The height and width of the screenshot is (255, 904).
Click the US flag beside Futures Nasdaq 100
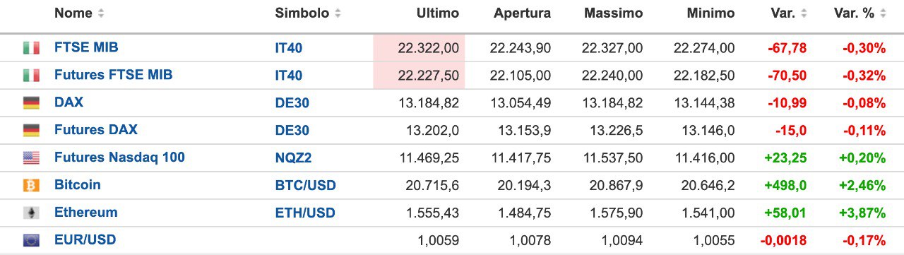tap(31, 158)
